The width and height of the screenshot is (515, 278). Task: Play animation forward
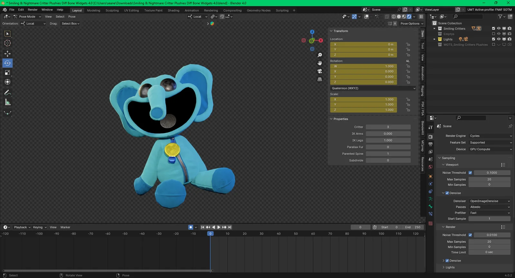pos(219,227)
